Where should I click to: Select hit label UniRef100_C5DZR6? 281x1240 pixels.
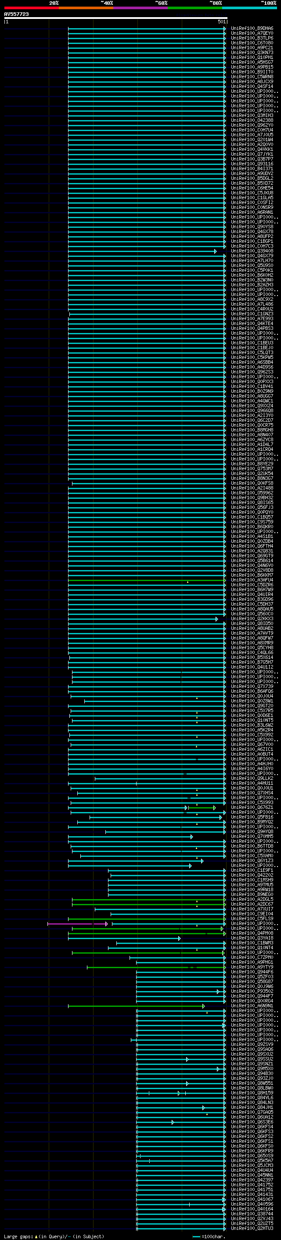coord(252,585)
